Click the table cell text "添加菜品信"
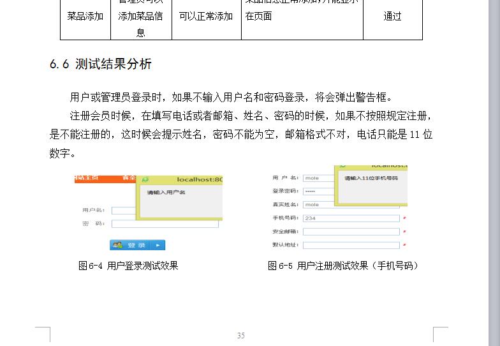This screenshot has width=500, height=346. (x=140, y=16)
